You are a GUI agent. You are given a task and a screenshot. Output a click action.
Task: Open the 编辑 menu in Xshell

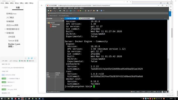click(x=55, y=8)
